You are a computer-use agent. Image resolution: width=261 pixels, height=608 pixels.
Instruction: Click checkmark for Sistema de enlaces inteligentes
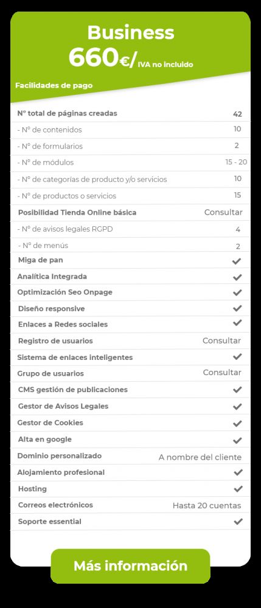[237, 356]
